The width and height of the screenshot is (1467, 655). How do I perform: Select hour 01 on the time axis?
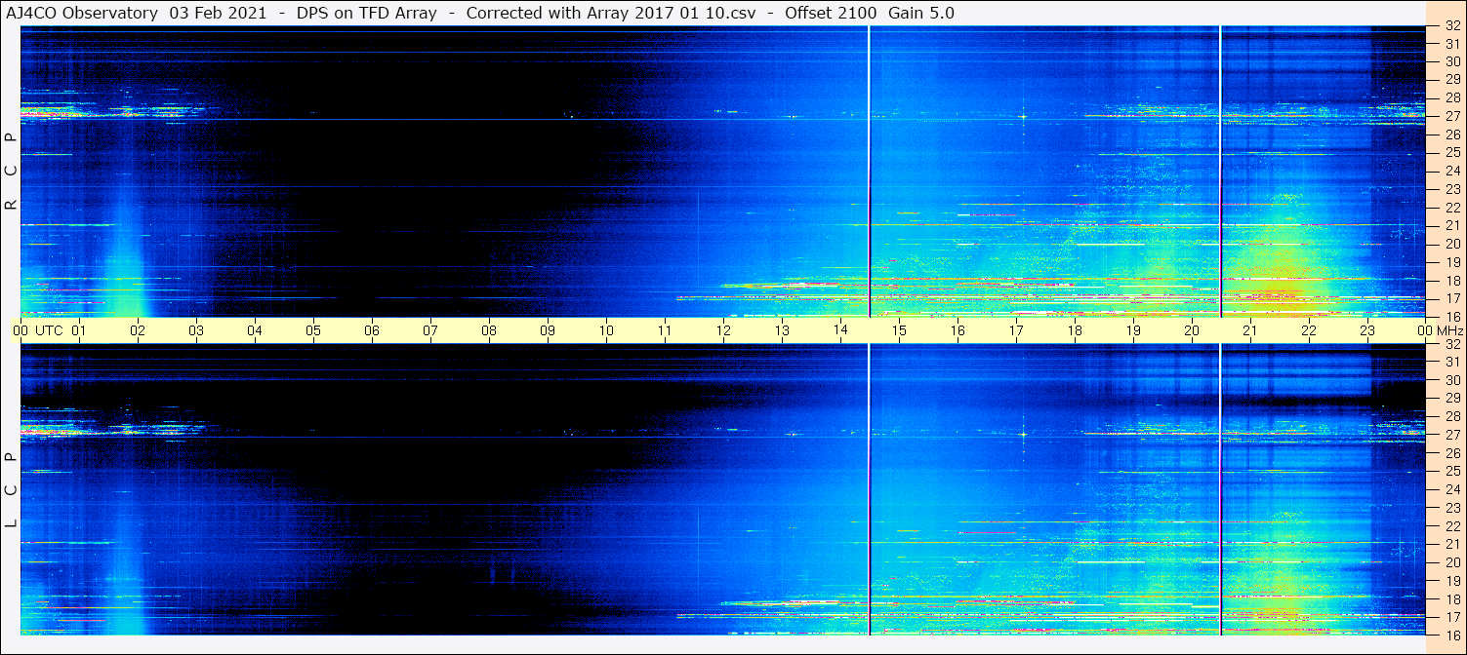coord(79,330)
